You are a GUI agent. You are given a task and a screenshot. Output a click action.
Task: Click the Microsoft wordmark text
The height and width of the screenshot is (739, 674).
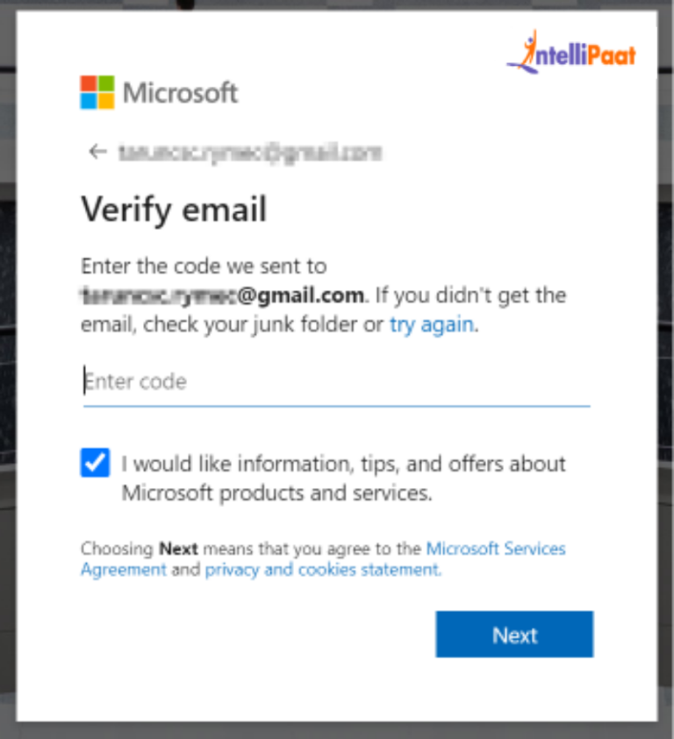(x=181, y=92)
